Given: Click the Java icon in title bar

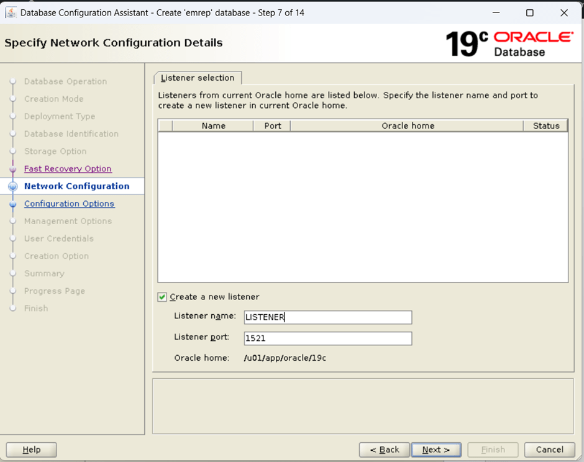Looking at the screenshot, I should click(x=11, y=12).
